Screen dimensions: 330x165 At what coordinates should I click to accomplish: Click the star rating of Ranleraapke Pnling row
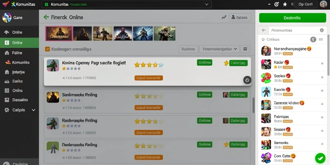pyautogui.click(x=149, y=121)
